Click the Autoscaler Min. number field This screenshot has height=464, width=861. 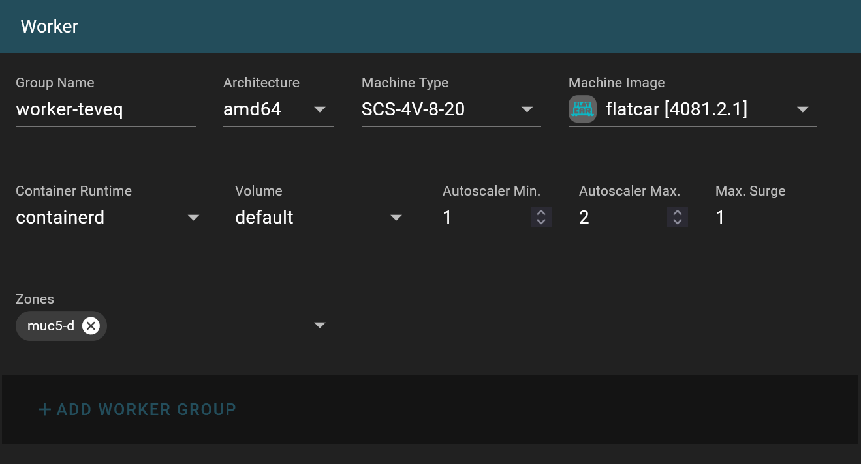(x=486, y=218)
